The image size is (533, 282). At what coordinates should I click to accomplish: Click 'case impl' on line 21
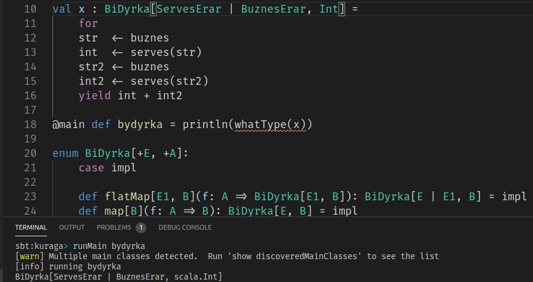click(107, 168)
